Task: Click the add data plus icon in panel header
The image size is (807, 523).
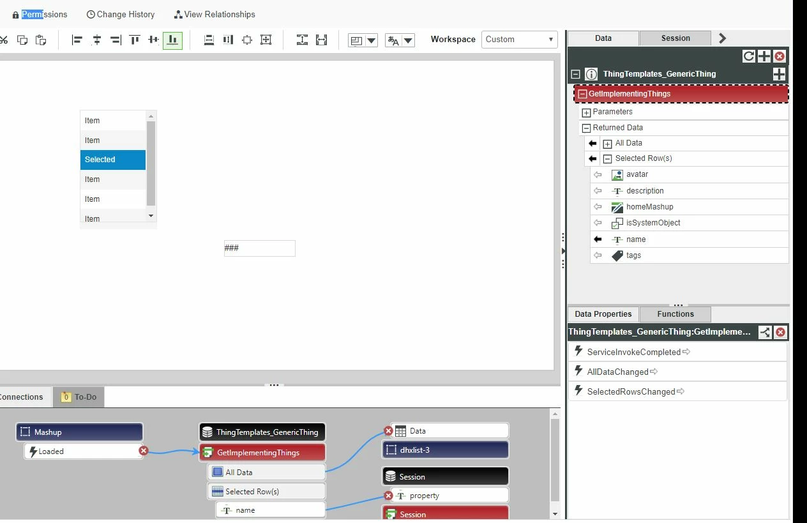Action: click(x=764, y=56)
